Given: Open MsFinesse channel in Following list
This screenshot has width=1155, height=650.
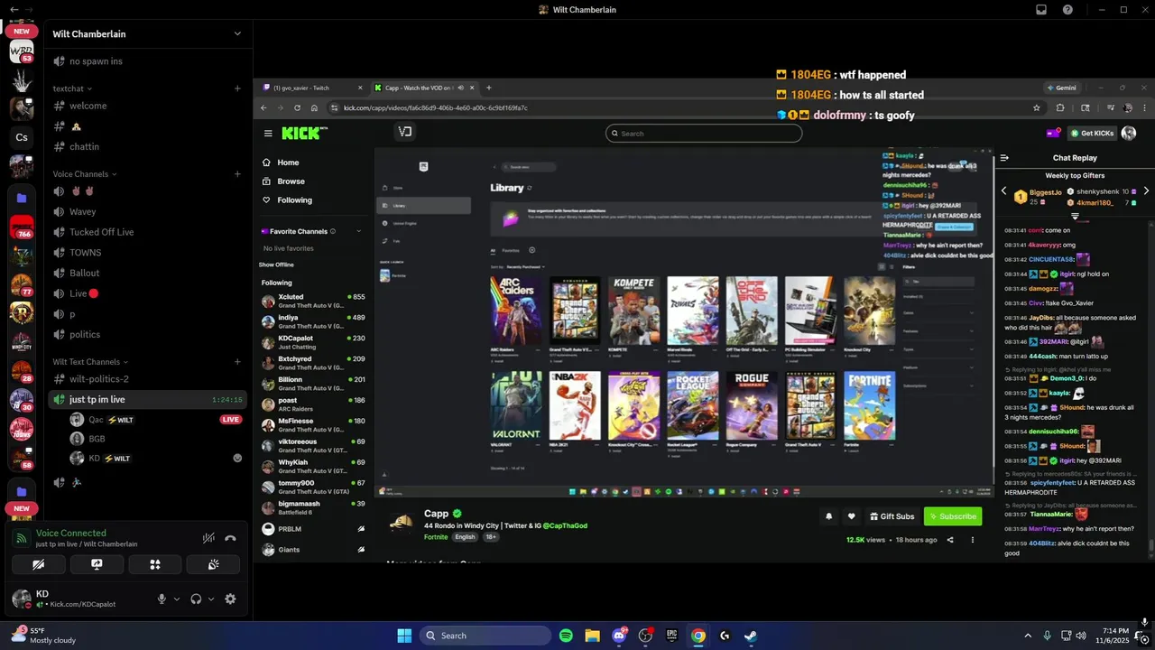Looking at the screenshot, I should point(312,425).
